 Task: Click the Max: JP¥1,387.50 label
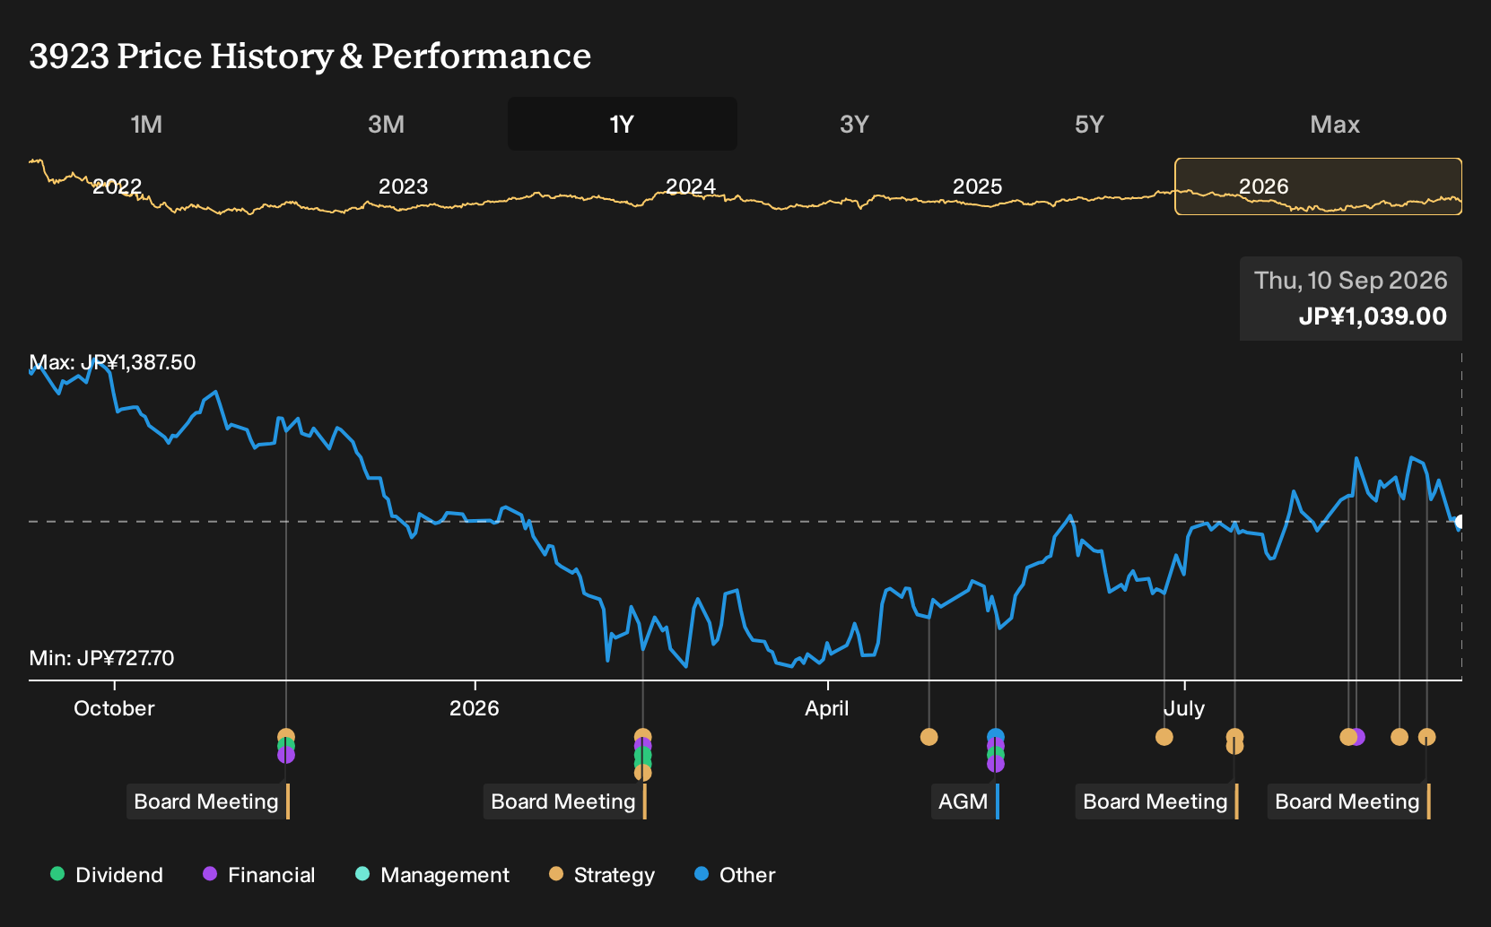[x=112, y=362]
